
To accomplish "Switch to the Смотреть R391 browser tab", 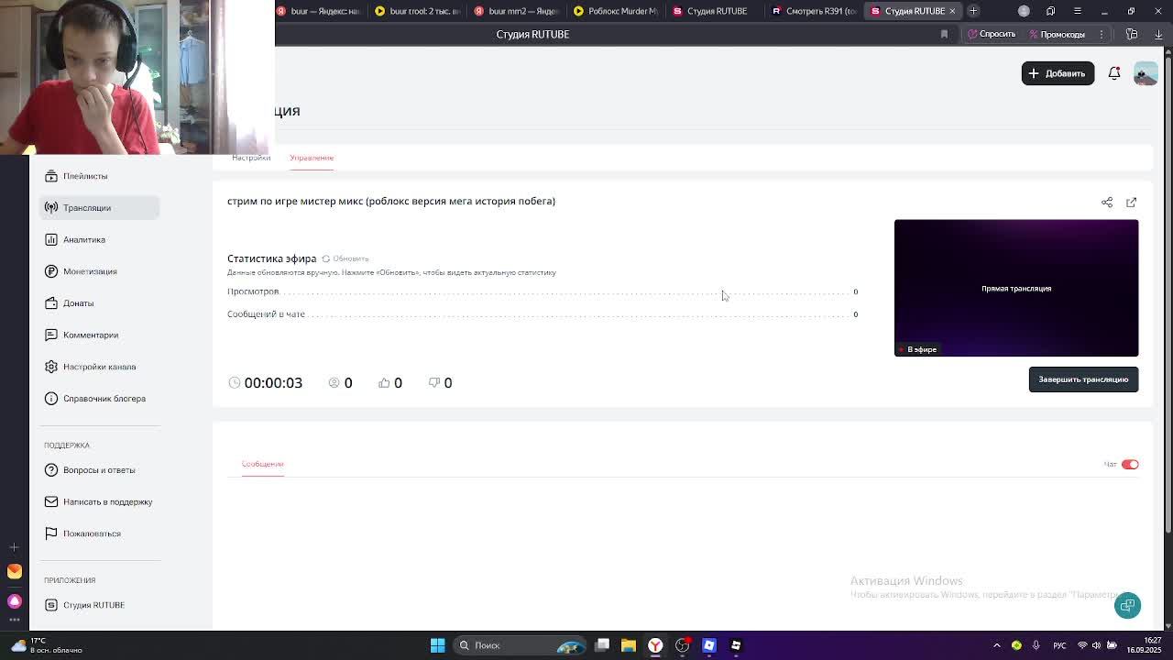I will 814,11.
